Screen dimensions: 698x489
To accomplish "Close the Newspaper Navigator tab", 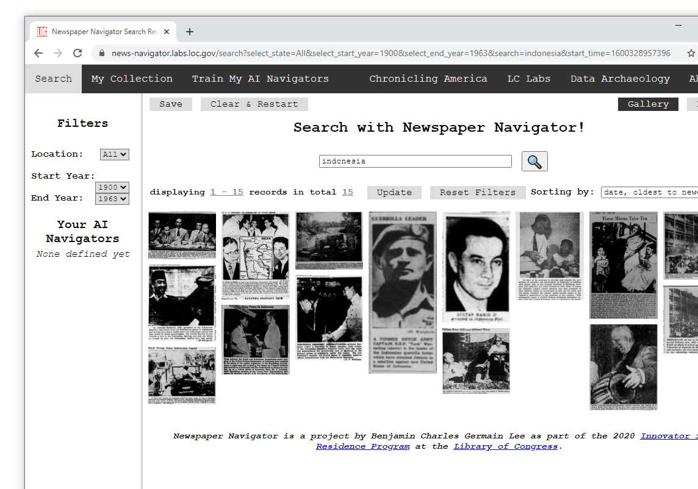I will (167, 32).
